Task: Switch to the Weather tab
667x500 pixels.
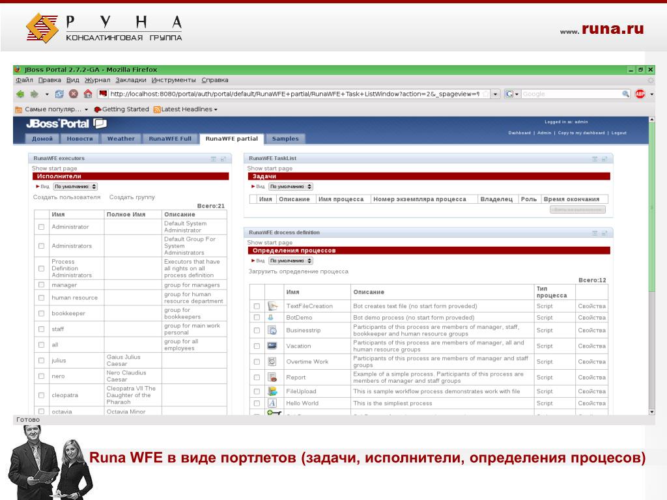Action: click(121, 139)
